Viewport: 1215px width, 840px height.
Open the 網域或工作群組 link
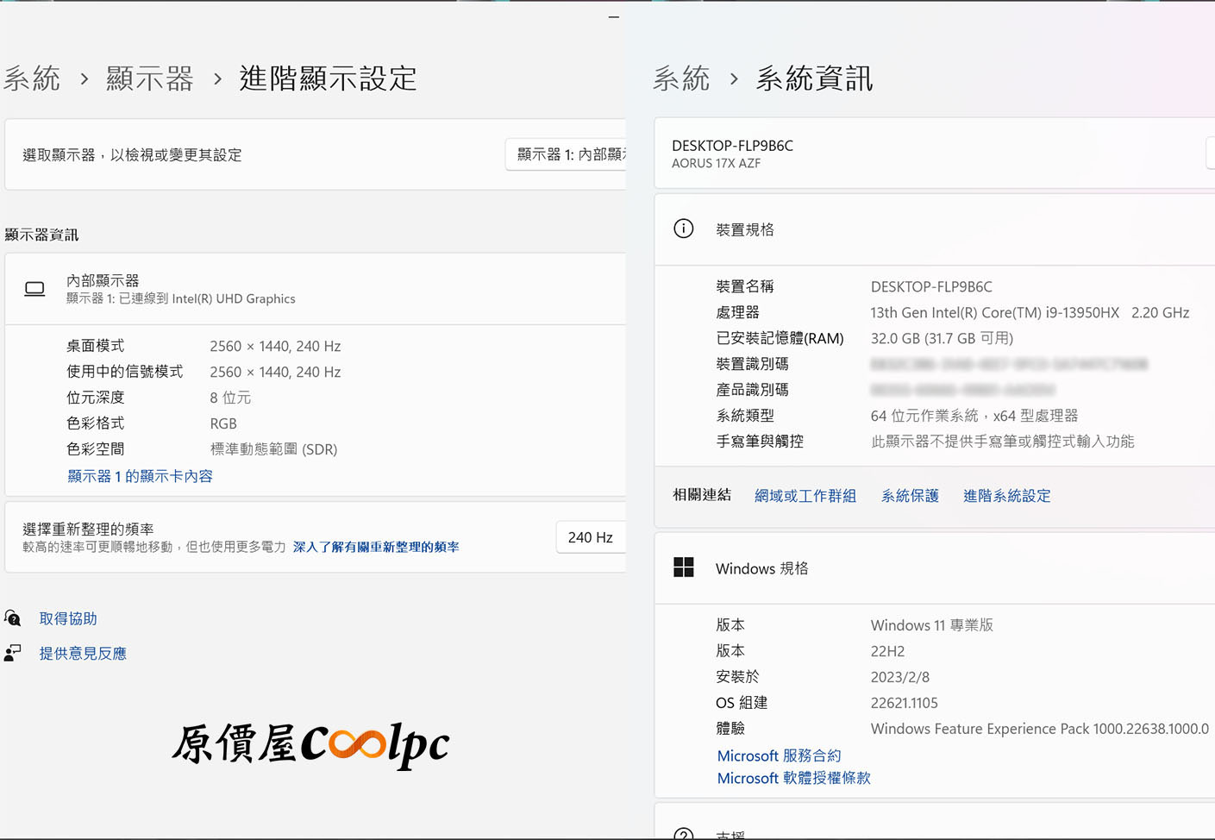pyautogui.click(x=805, y=496)
